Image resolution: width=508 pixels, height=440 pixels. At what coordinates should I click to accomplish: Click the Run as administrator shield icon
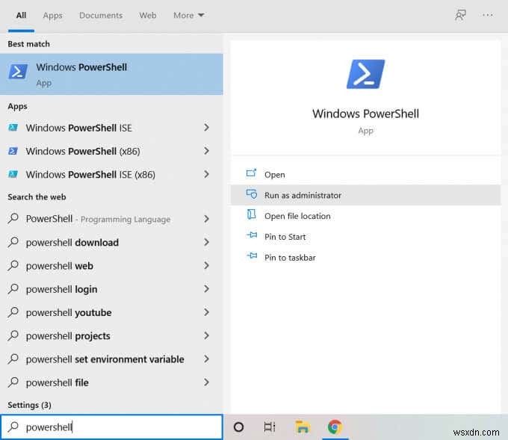[252, 194]
